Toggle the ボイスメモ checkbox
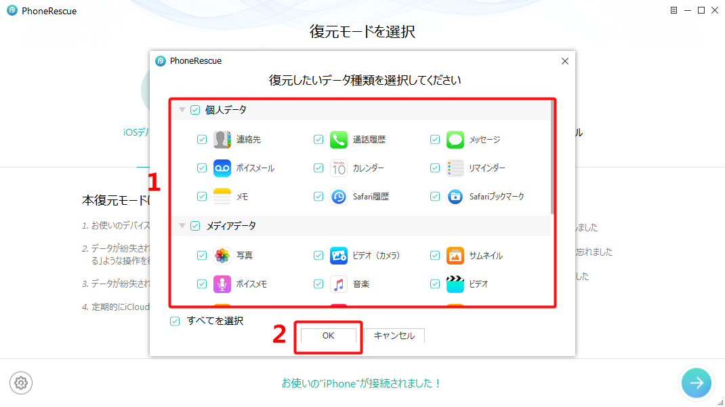Screen dimensions: 725x407 [x=202, y=284]
